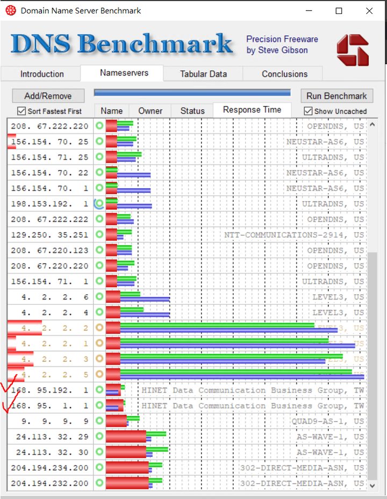Click the status circle for 156.154.71.25

pos(99,156)
